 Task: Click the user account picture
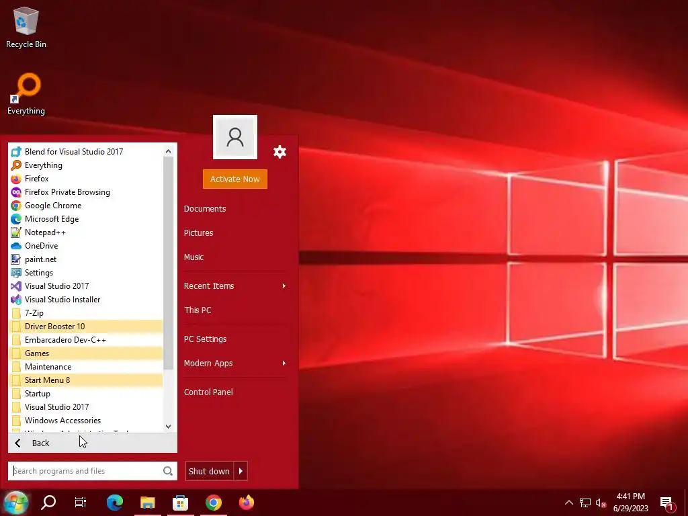[235, 137]
